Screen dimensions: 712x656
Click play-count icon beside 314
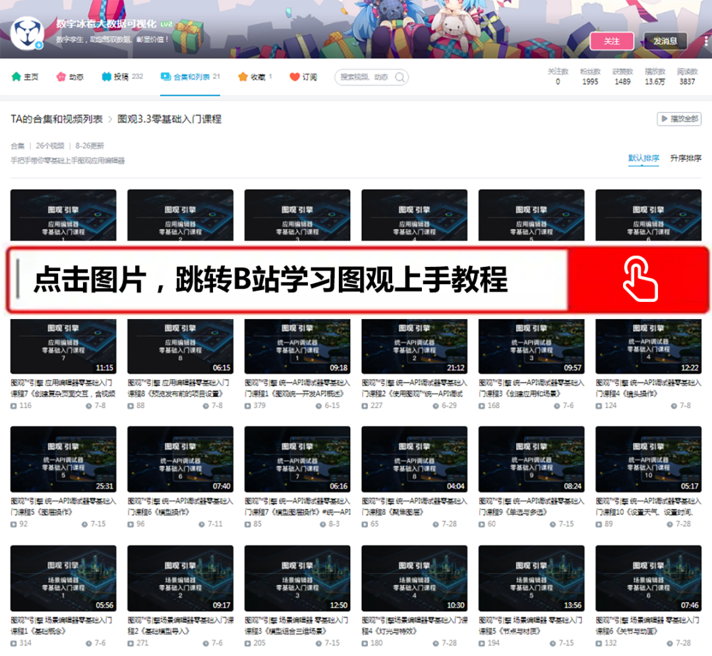coord(14,643)
